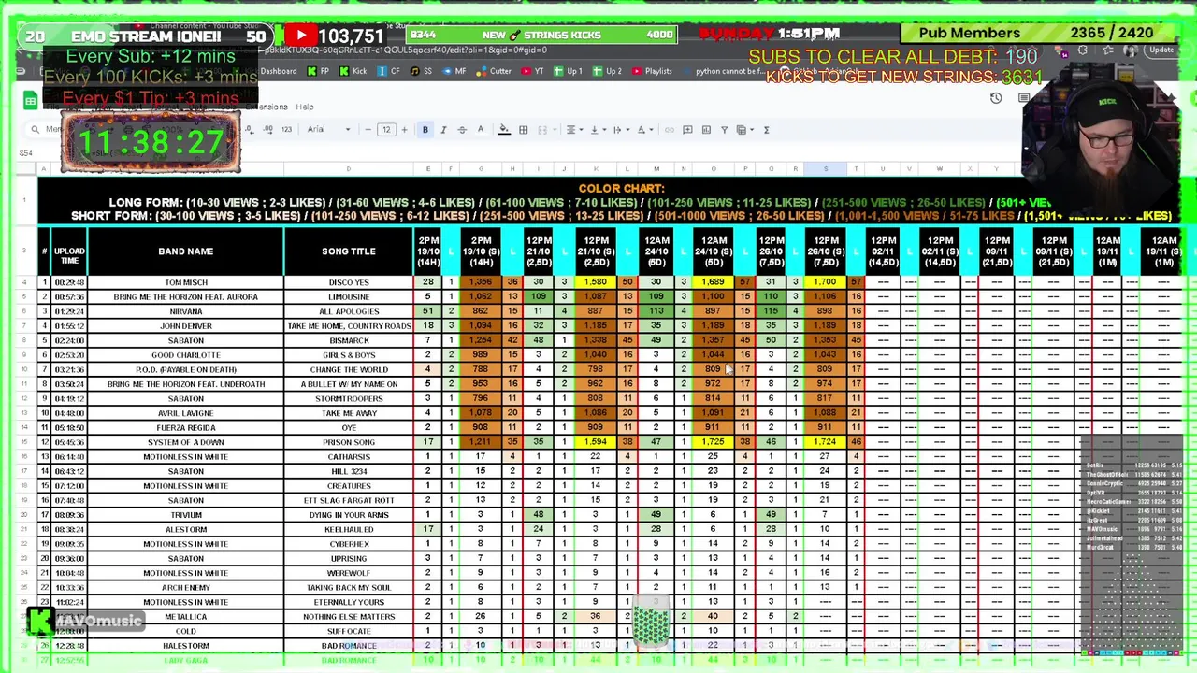Open the Dashboard bookmark

(x=278, y=71)
